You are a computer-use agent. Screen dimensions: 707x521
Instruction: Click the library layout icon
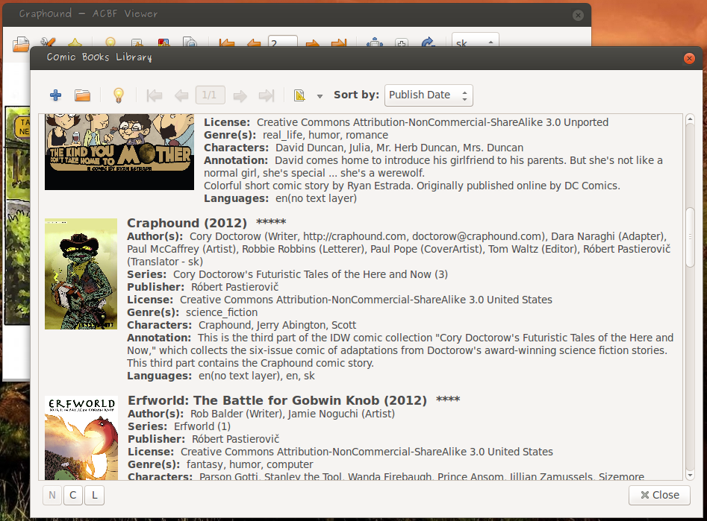click(299, 95)
